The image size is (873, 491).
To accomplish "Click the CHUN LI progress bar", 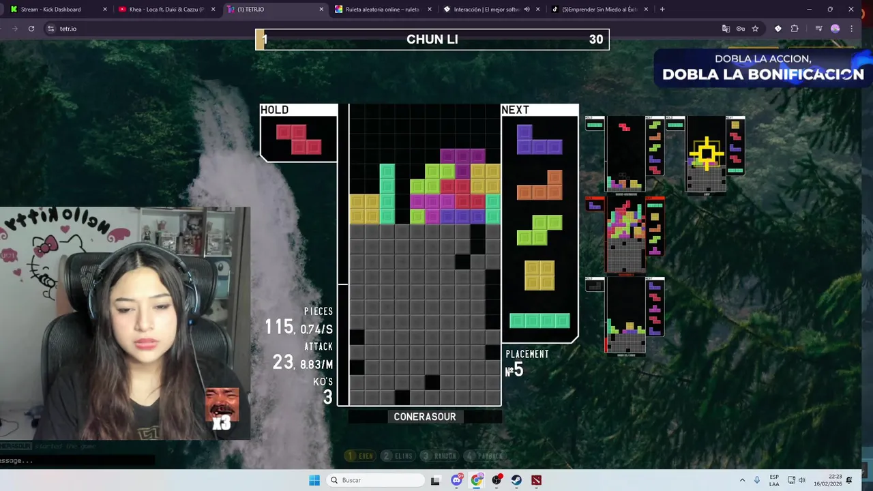I will (432, 39).
